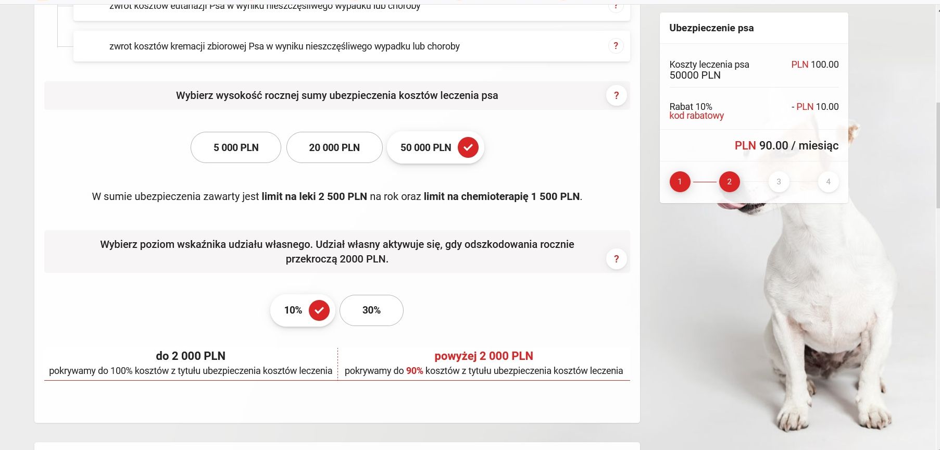The width and height of the screenshot is (940, 450).
Task: Choose 20 000 PLN insurance sum
Action: coord(334,147)
